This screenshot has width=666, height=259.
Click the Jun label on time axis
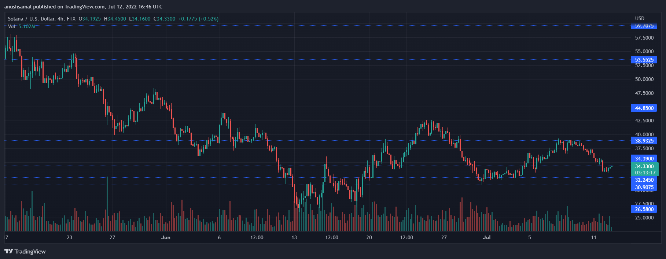(x=166, y=237)
